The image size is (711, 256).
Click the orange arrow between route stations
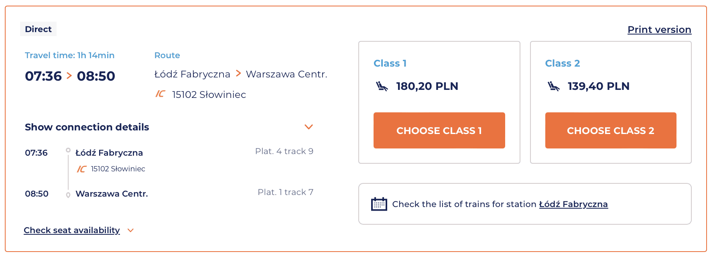[x=238, y=73]
